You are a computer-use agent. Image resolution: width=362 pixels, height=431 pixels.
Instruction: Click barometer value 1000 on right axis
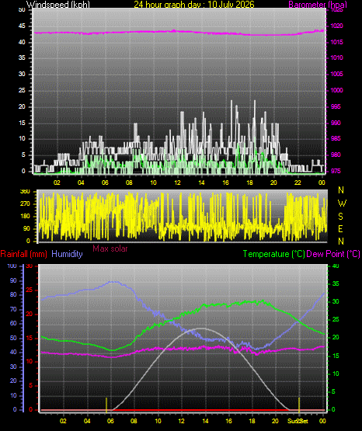[336, 90]
